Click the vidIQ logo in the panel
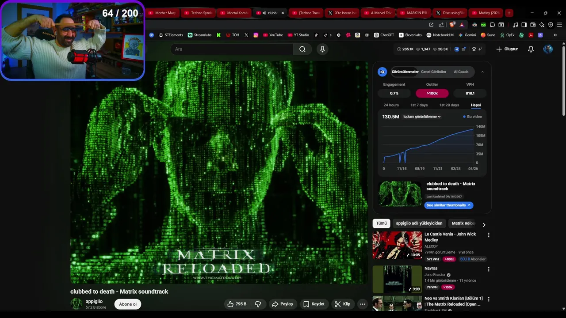 [x=382, y=72]
